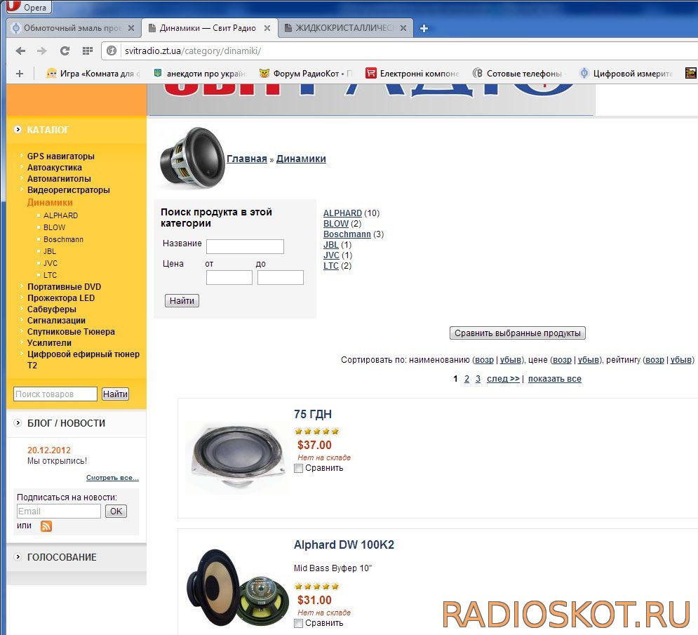Select Динамики category in sidebar
The height and width of the screenshot is (635, 698).
pyautogui.click(x=50, y=202)
